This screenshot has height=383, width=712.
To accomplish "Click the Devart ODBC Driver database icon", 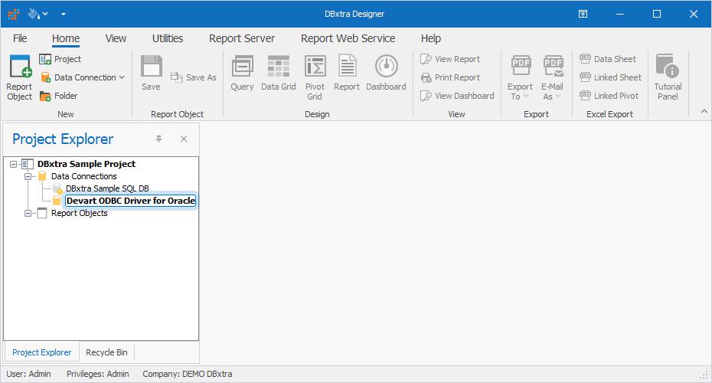I will point(57,201).
